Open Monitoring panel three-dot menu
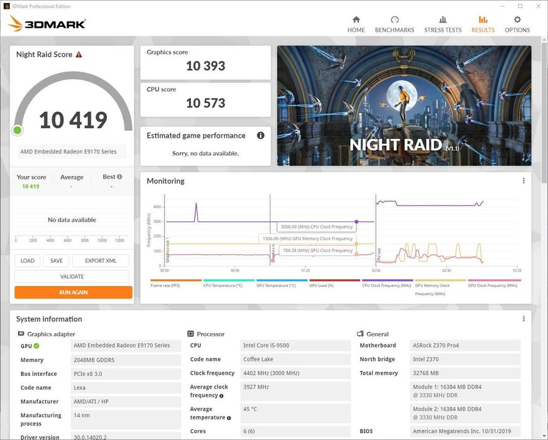This screenshot has height=440, width=548. [x=523, y=180]
